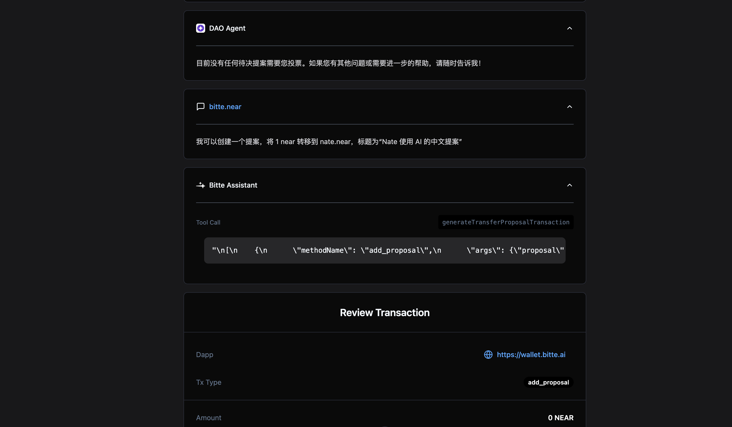Screen dimensions: 732x427
Task: Click the tool call JSON code block
Action: pos(384,250)
